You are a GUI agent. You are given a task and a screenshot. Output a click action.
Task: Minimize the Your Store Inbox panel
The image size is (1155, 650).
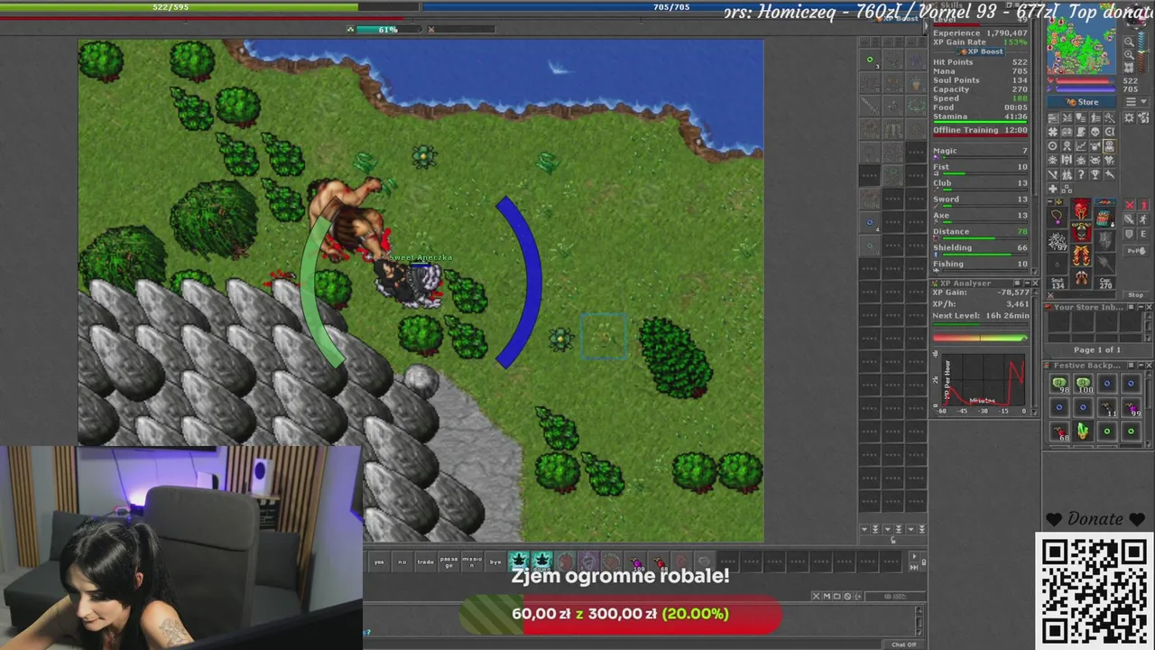click(1141, 307)
